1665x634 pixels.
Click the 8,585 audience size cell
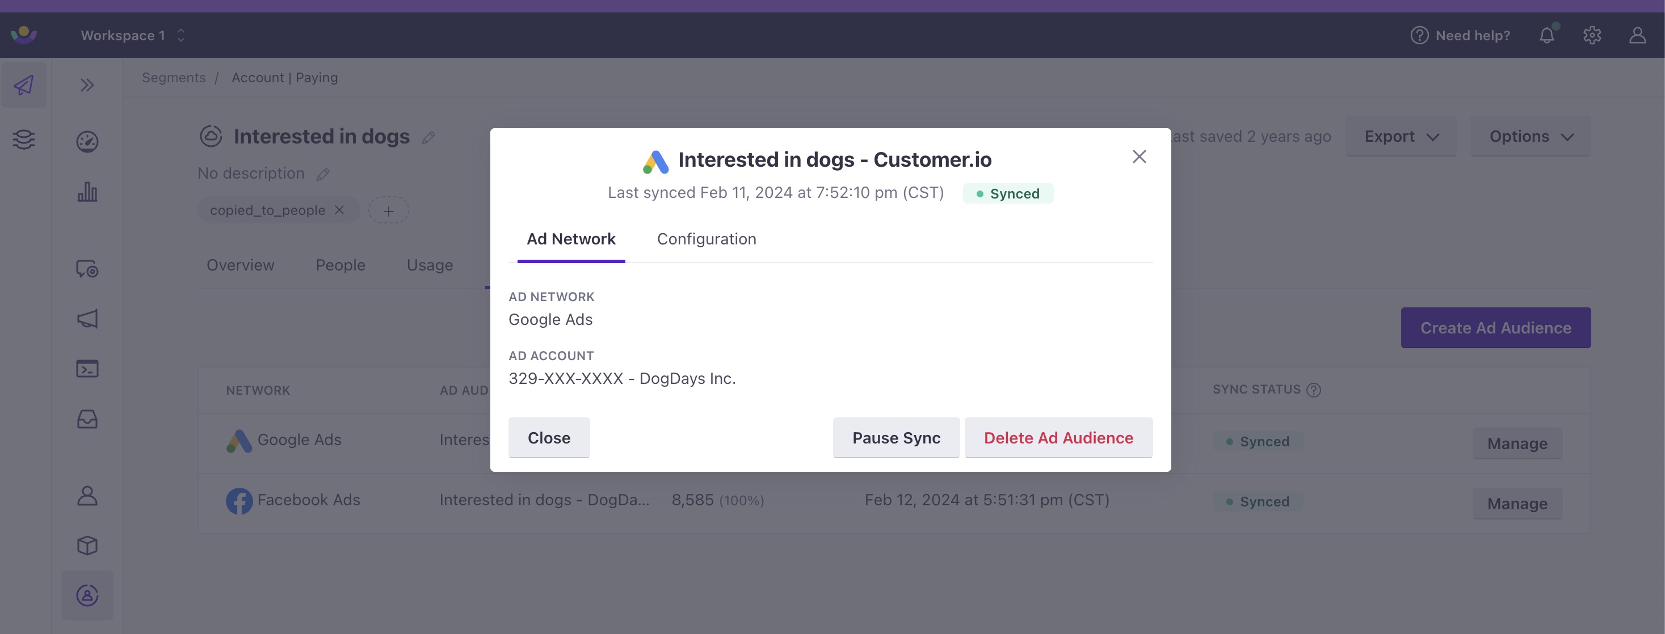[x=717, y=500]
